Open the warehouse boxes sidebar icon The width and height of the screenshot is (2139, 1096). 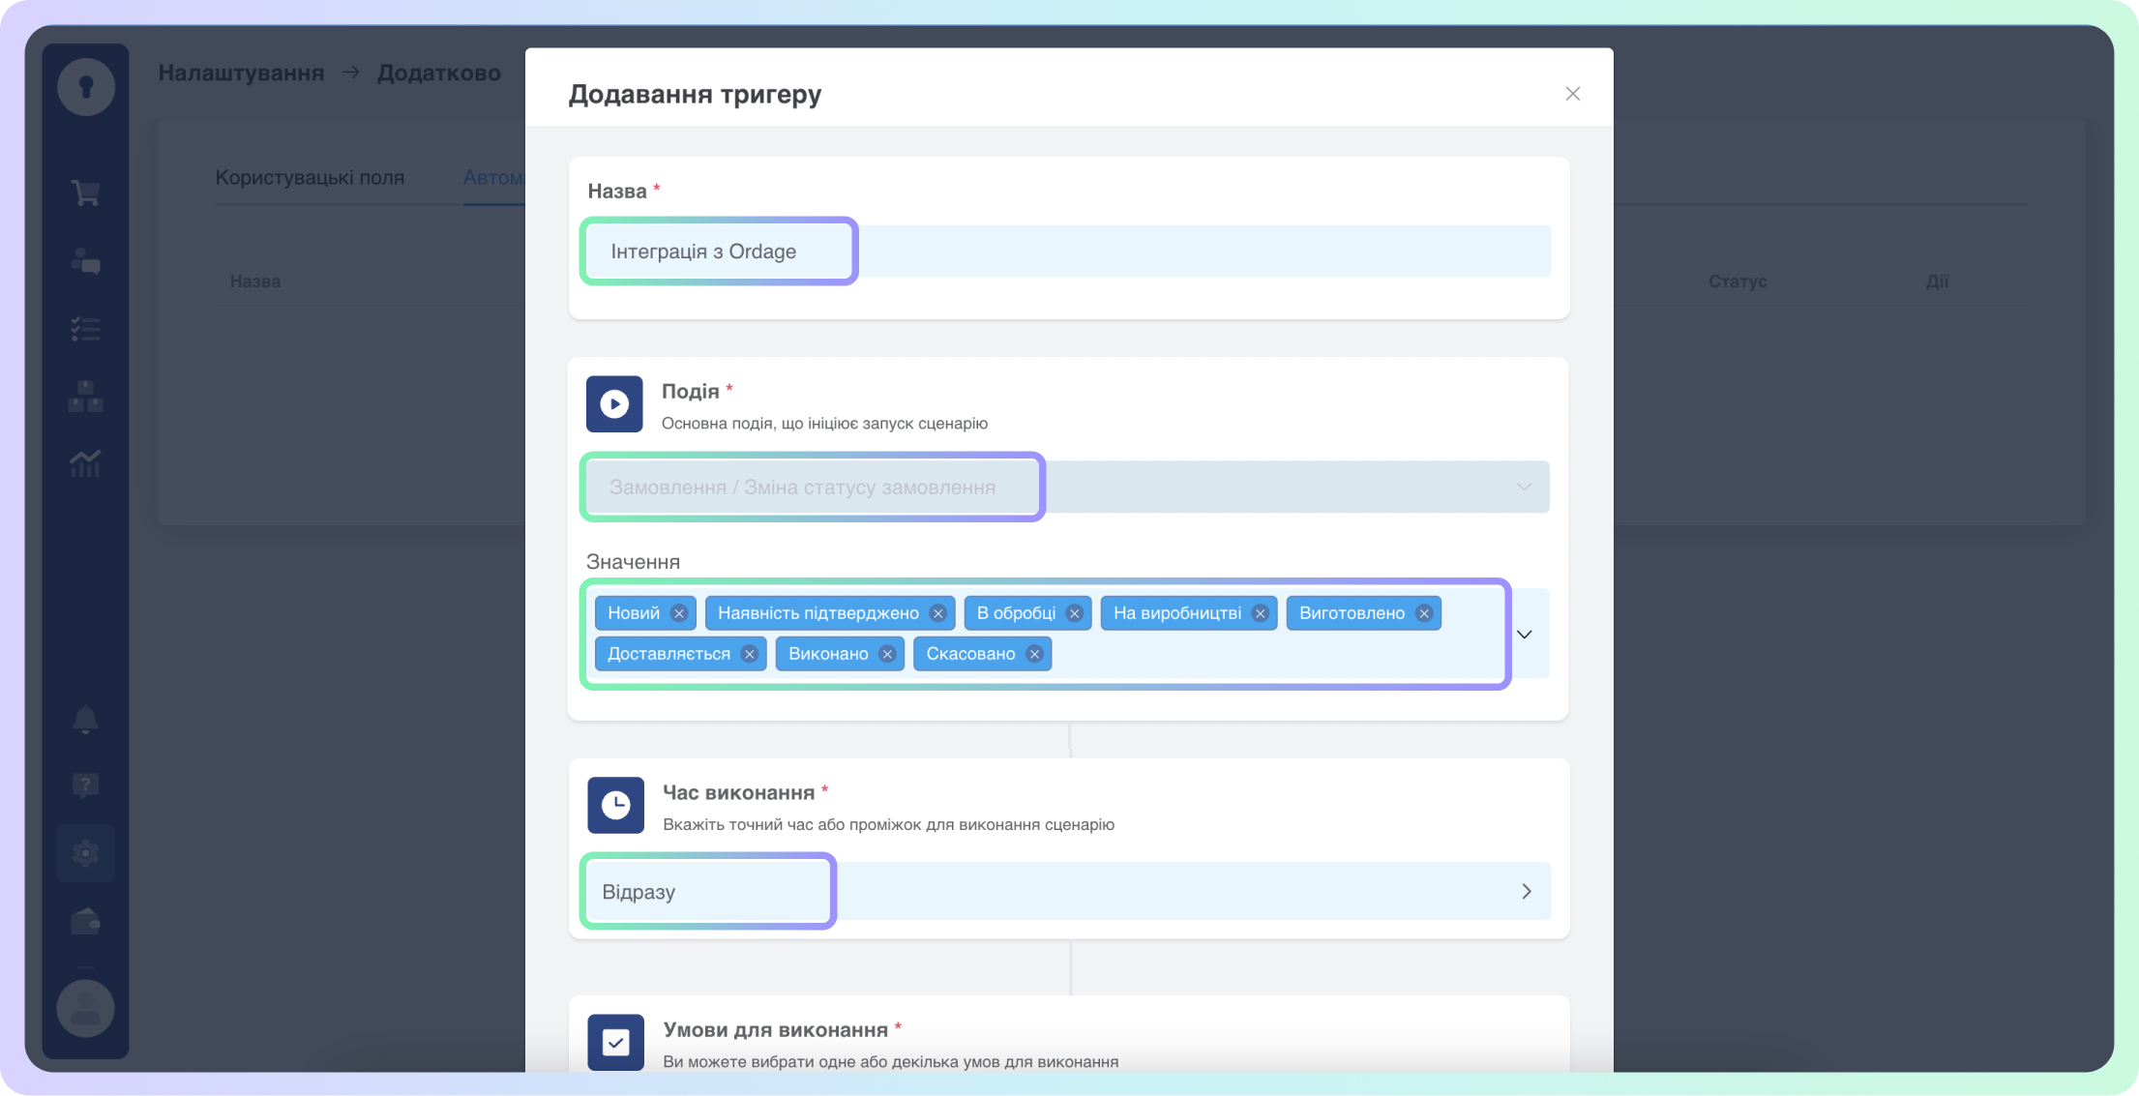click(85, 397)
